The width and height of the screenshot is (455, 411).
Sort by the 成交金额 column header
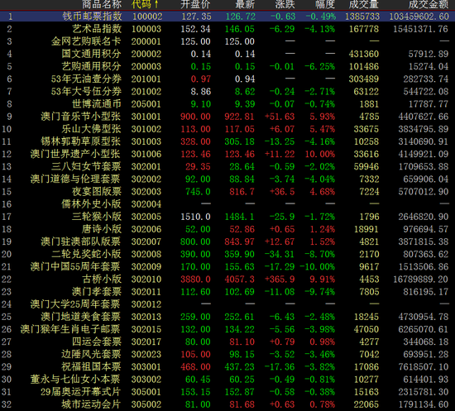tap(429, 4)
